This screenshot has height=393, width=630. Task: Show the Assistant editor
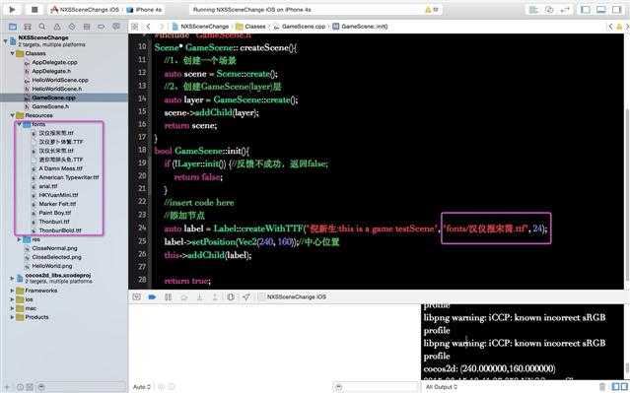coord(549,10)
